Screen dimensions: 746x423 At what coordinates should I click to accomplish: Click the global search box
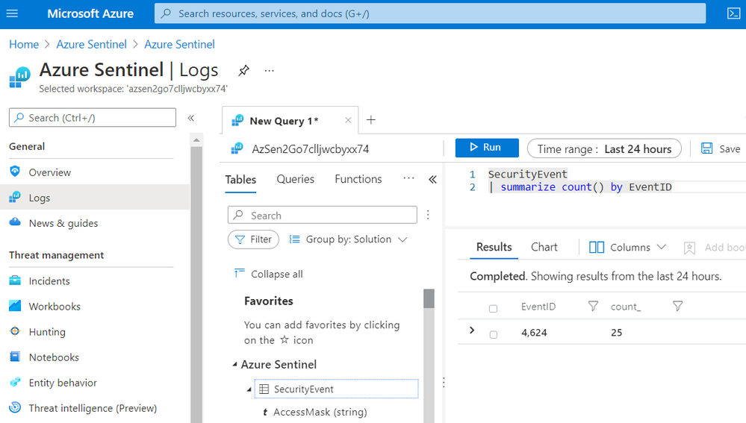click(x=429, y=13)
